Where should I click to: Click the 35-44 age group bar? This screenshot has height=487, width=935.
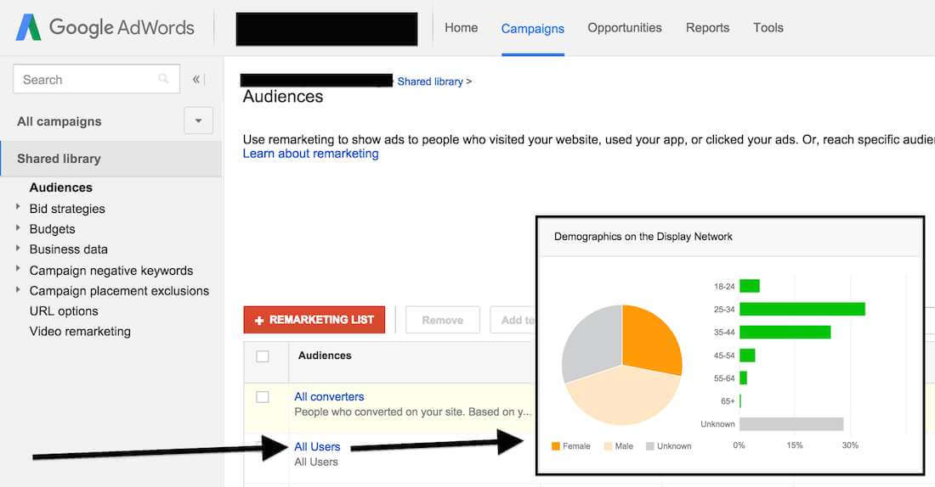[x=785, y=333]
